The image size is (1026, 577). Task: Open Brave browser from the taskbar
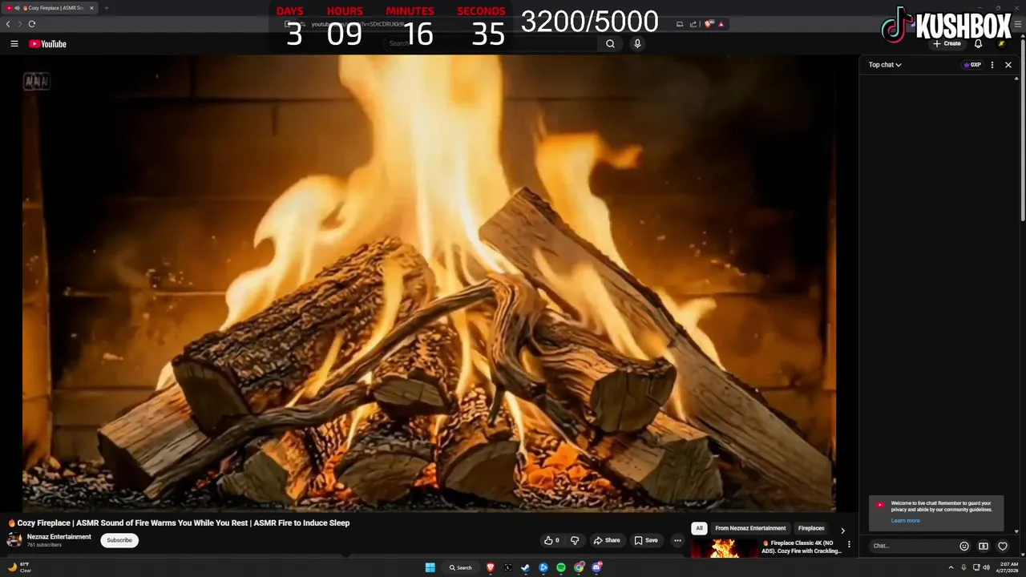[491, 567]
